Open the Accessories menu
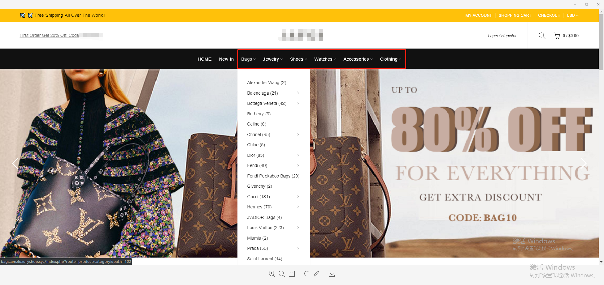Screen dimensions: 604x285 click(x=358, y=59)
